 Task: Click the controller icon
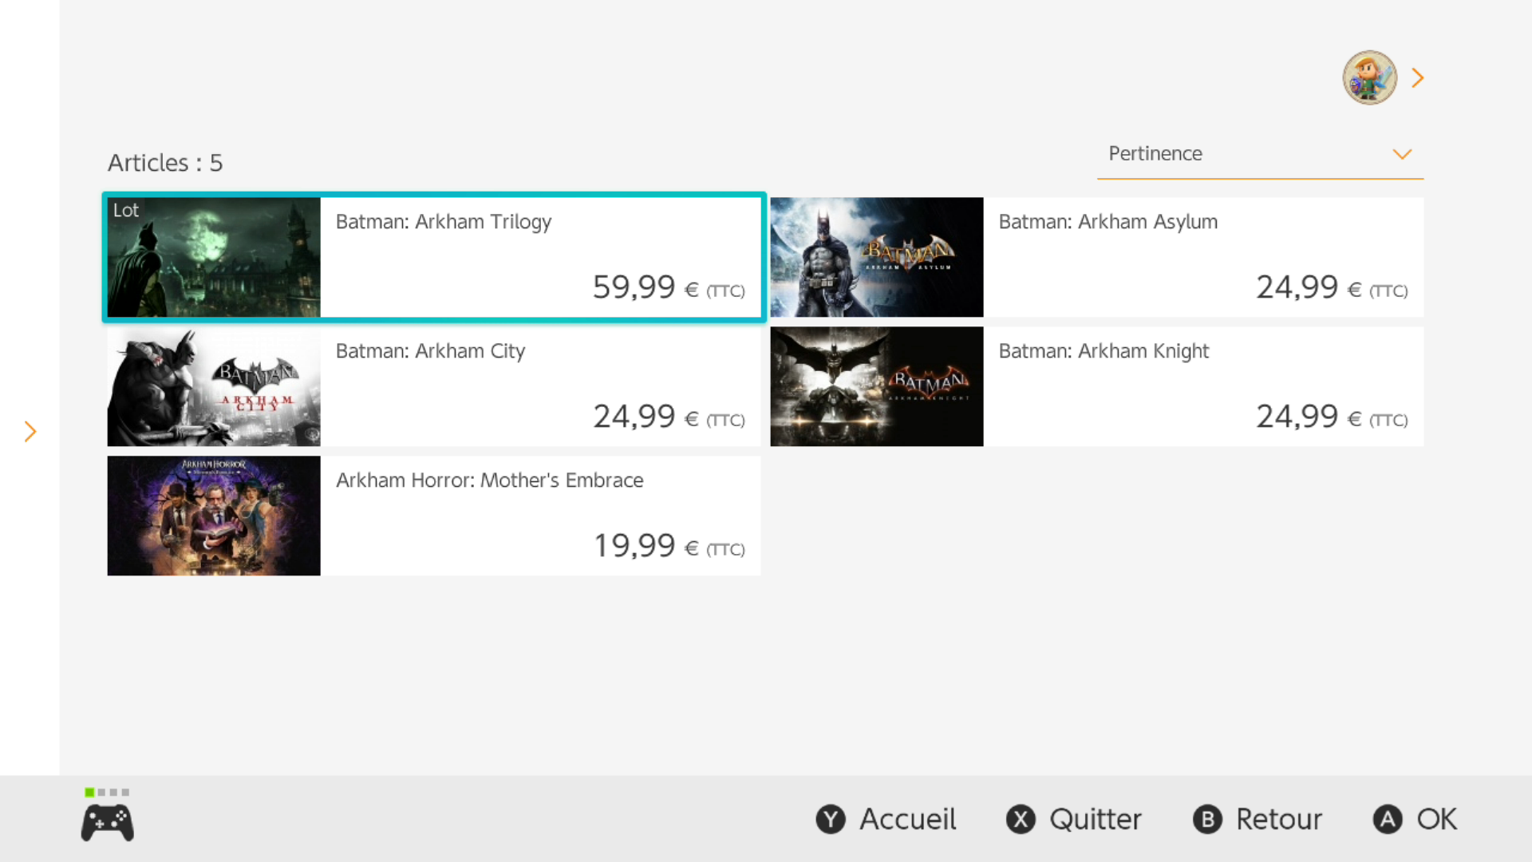point(107,823)
